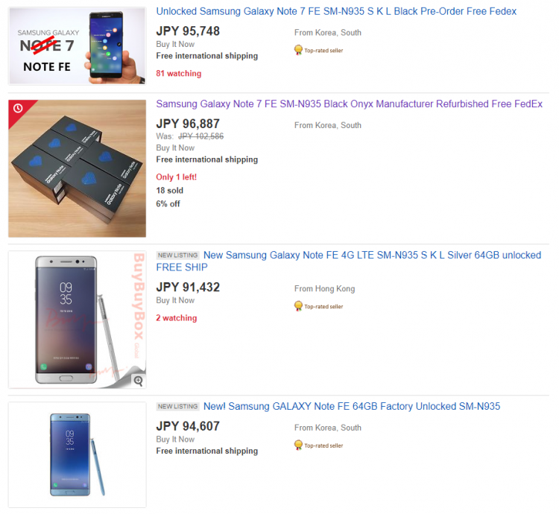Screen dimensions: 559x514
Task: Click the silver Note FE phone thumbnail
Action: 78,320
